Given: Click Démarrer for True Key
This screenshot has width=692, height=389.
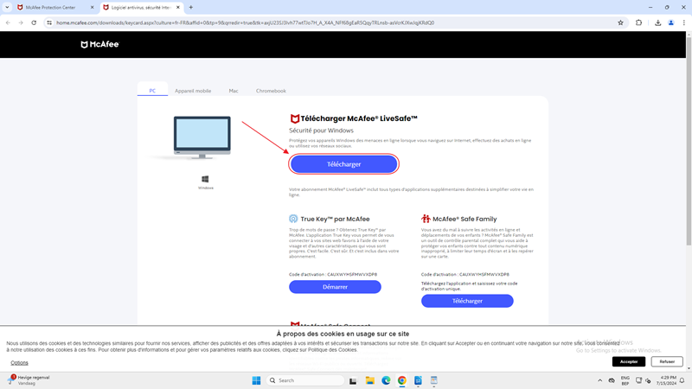Looking at the screenshot, I should coord(335,287).
